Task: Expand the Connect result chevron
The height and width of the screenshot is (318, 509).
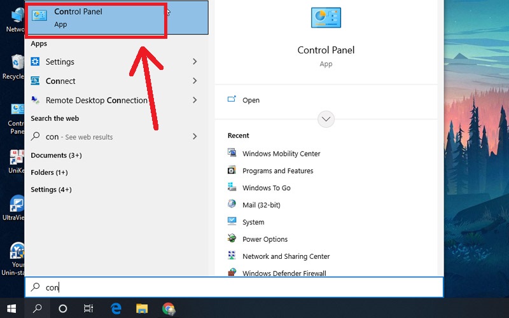Action: (195, 81)
